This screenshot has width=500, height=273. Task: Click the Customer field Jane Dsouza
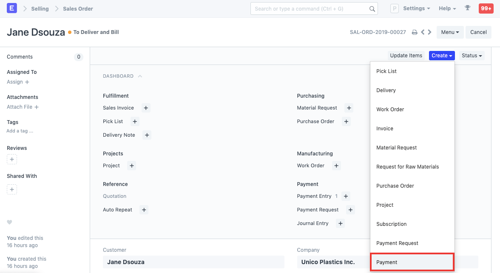[193, 262]
